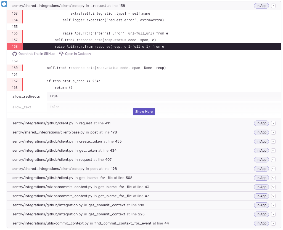Click allow_text variable name
This screenshot has height=230, width=283.
22,107
